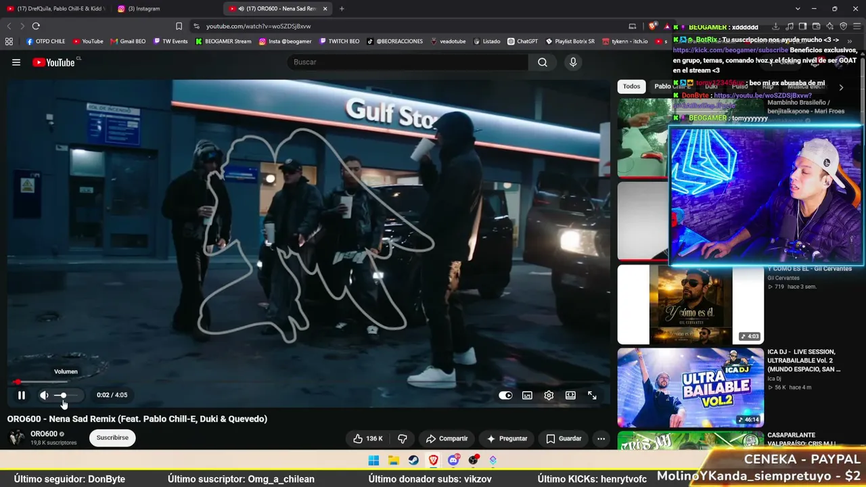Open the Preguntar AI button
Image resolution: width=866 pixels, height=487 pixels.
point(507,438)
